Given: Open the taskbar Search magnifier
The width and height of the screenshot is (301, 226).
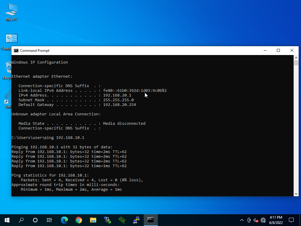Looking at the screenshot, I should 21,220.
